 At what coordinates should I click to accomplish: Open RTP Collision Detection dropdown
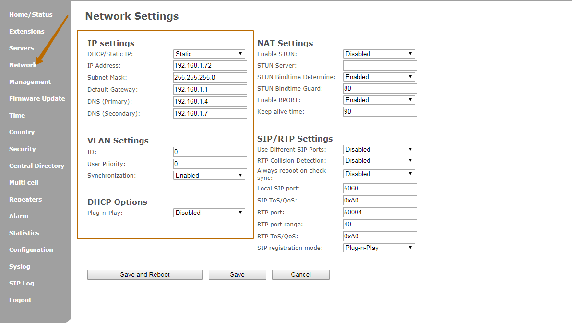point(379,161)
